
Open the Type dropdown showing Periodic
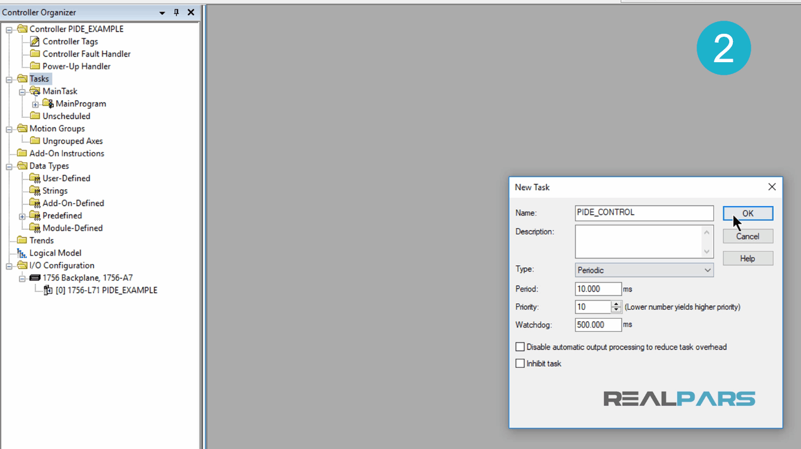tap(707, 270)
